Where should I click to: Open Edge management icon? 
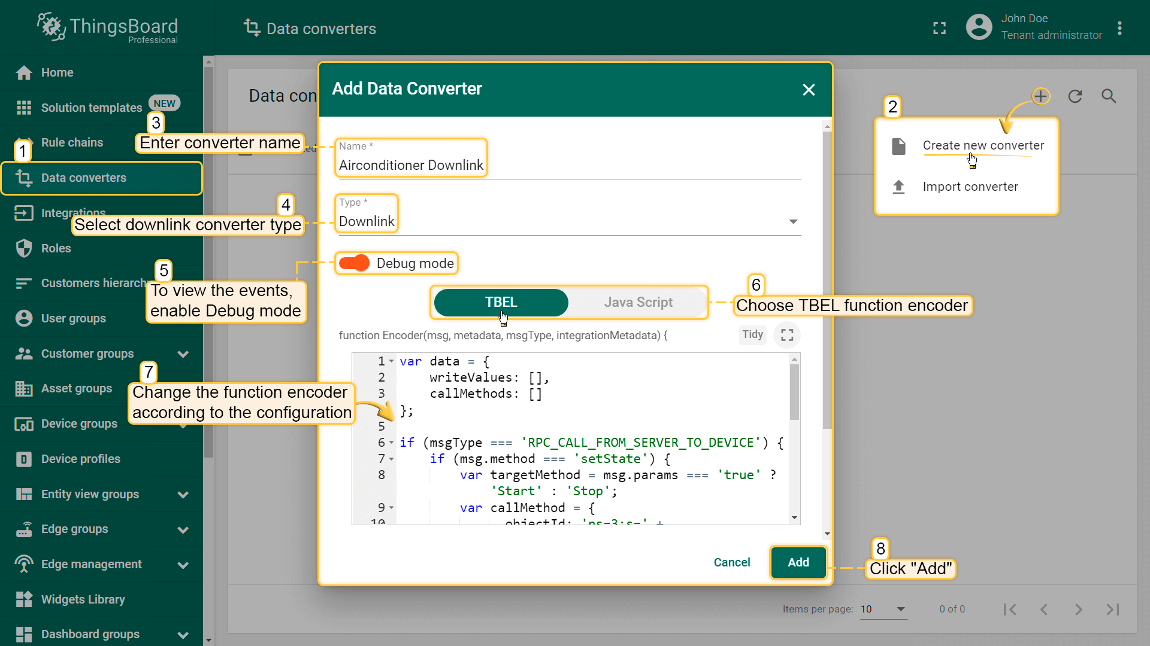pyautogui.click(x=24, y=564)
